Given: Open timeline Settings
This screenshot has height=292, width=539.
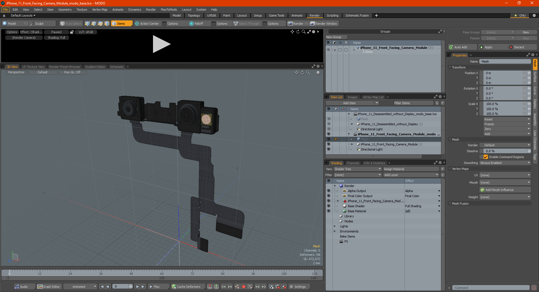Looking at the screenshot, I should pos(299,287).
